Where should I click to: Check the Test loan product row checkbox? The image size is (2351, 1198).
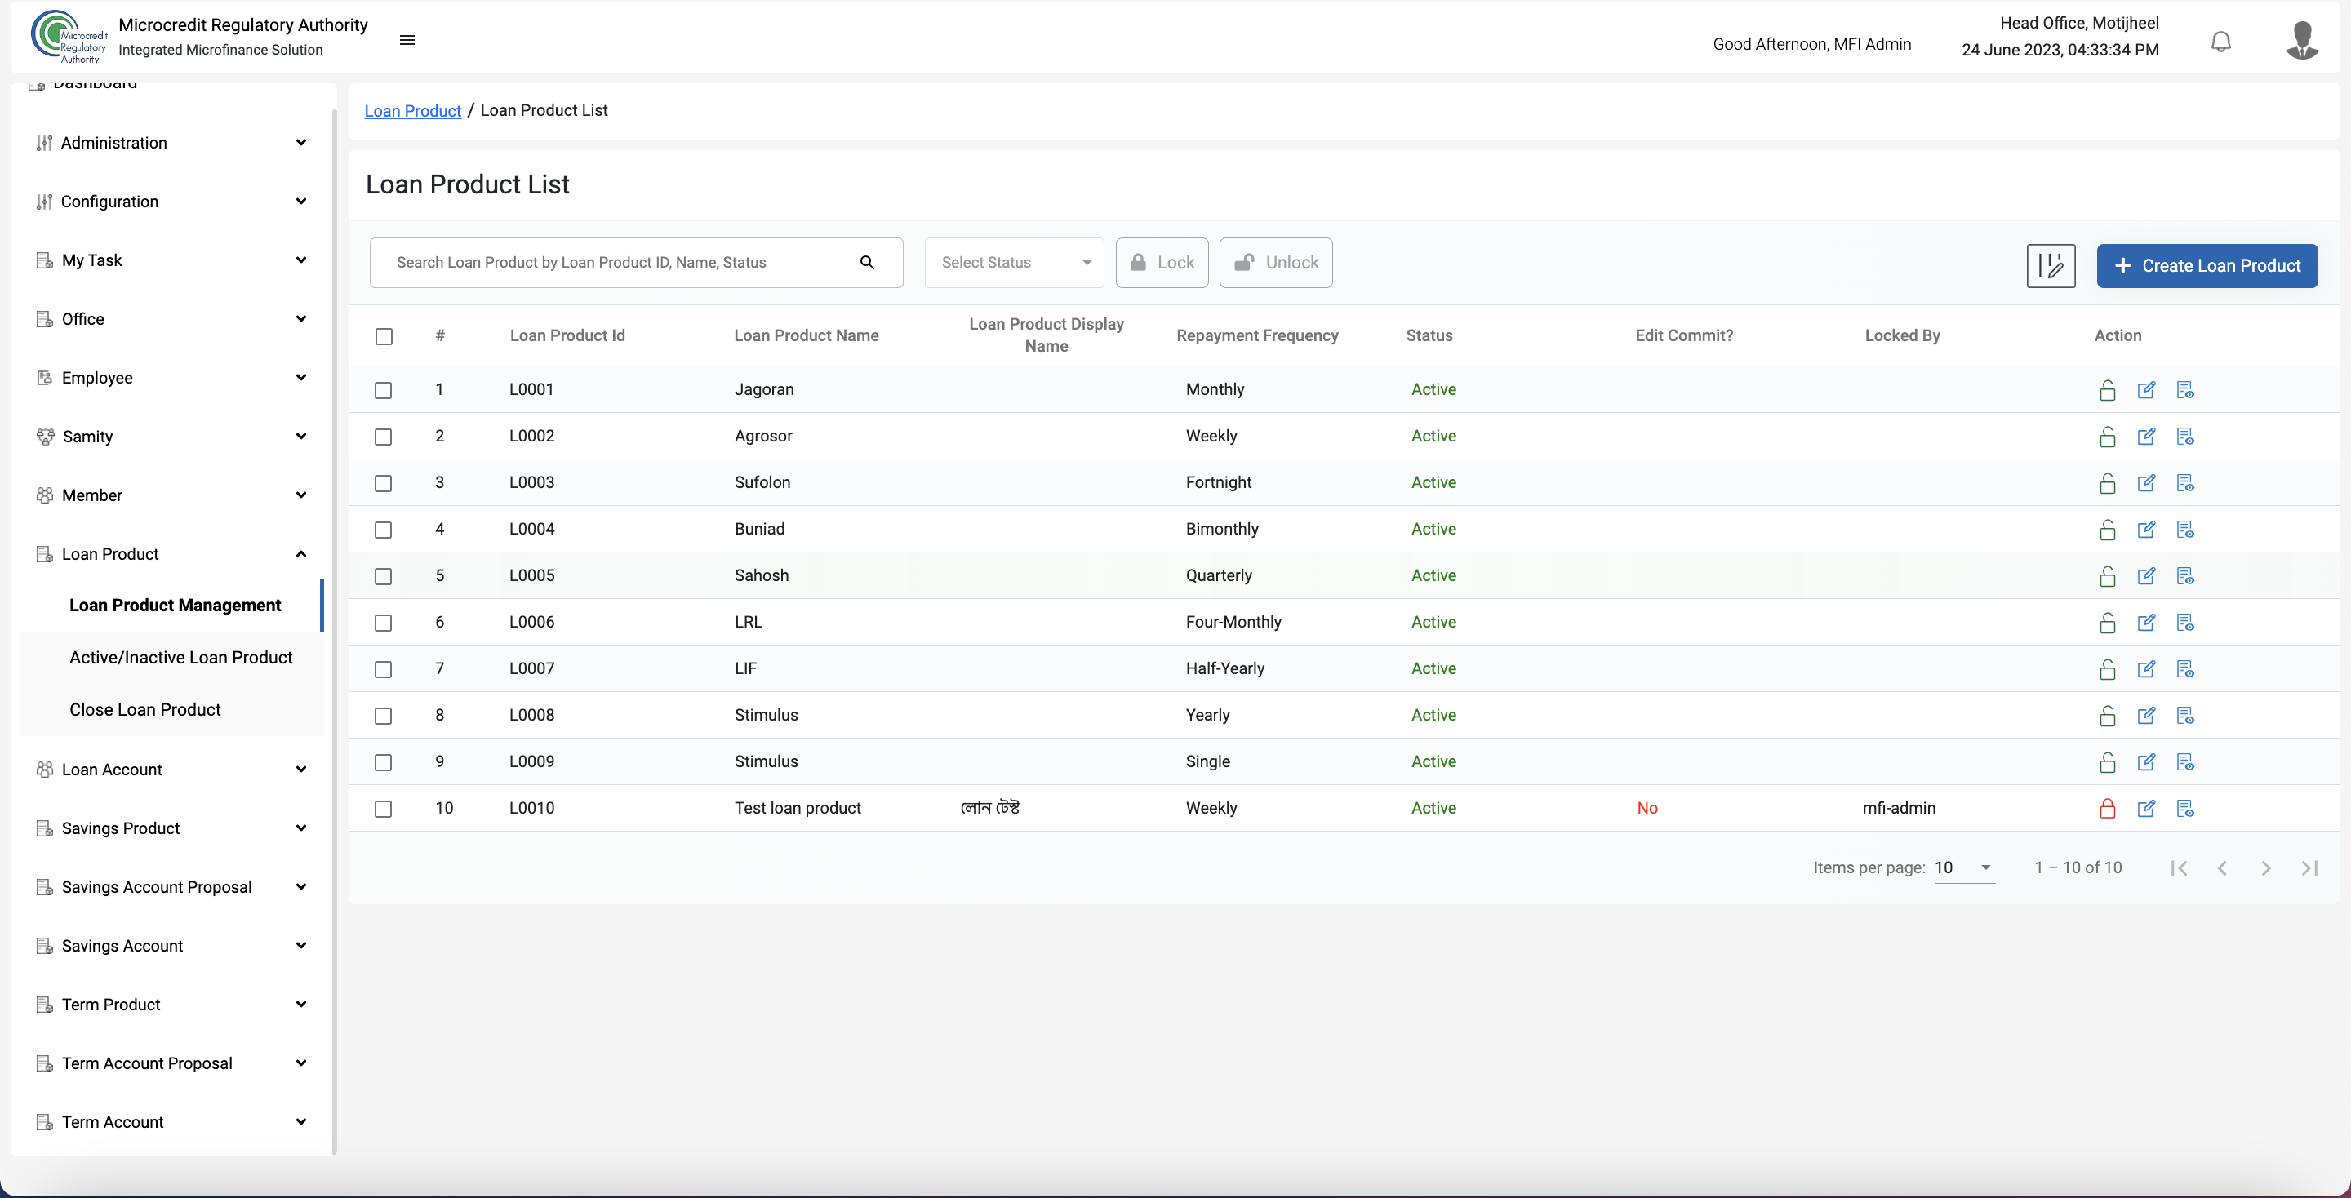point(384,809)
